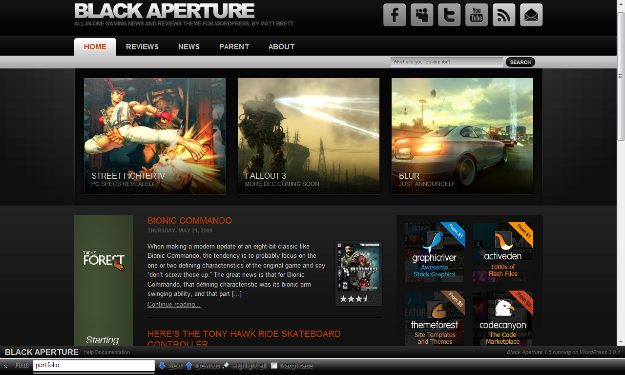Open the Blur featured image
The width and height of the screenshot is (625, 375).
(462, 136)
